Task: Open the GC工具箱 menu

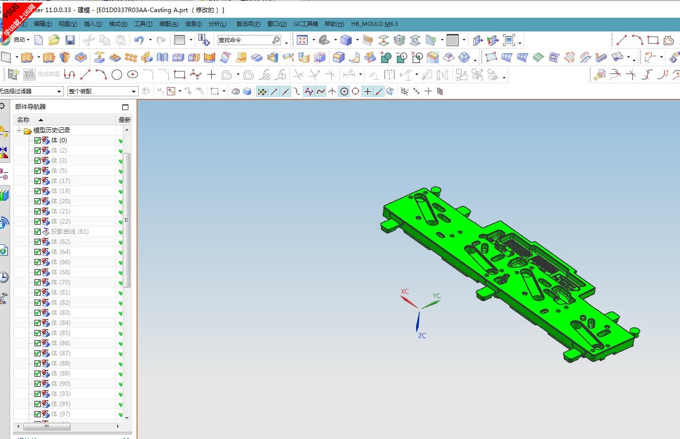Action: 306,24
